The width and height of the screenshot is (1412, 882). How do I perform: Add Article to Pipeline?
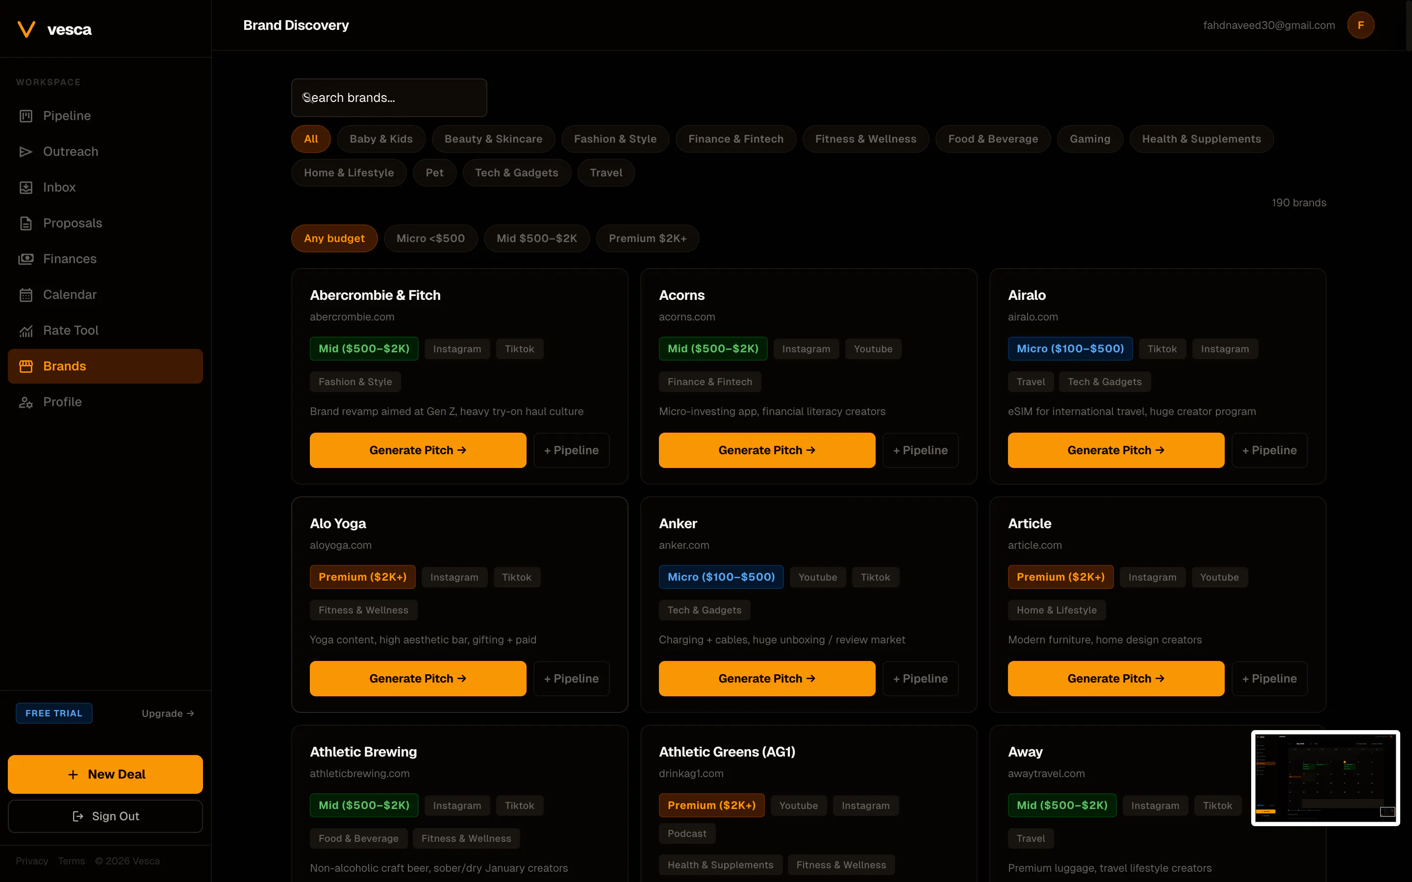pyautogui.click(x=1269, y=679)
